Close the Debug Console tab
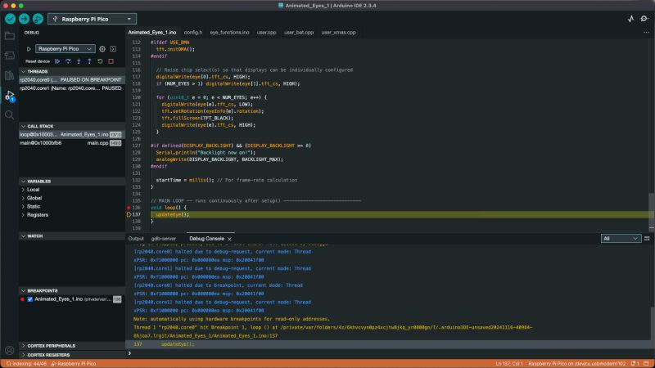 pos(230,239)
